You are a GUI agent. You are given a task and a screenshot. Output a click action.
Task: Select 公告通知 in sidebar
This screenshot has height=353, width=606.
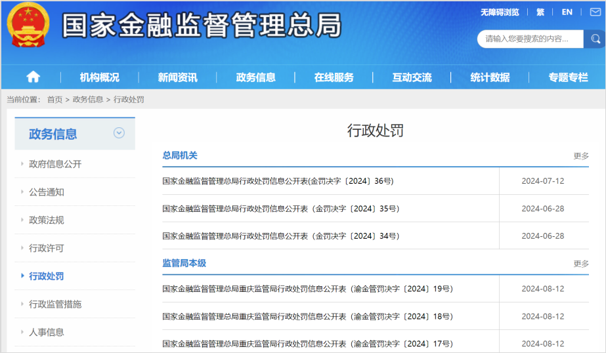[47, 192]
